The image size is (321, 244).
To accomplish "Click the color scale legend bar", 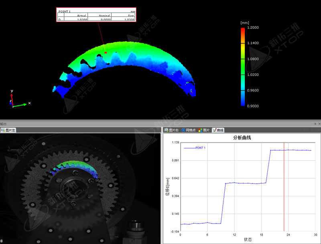I will [x=242, y=66].
